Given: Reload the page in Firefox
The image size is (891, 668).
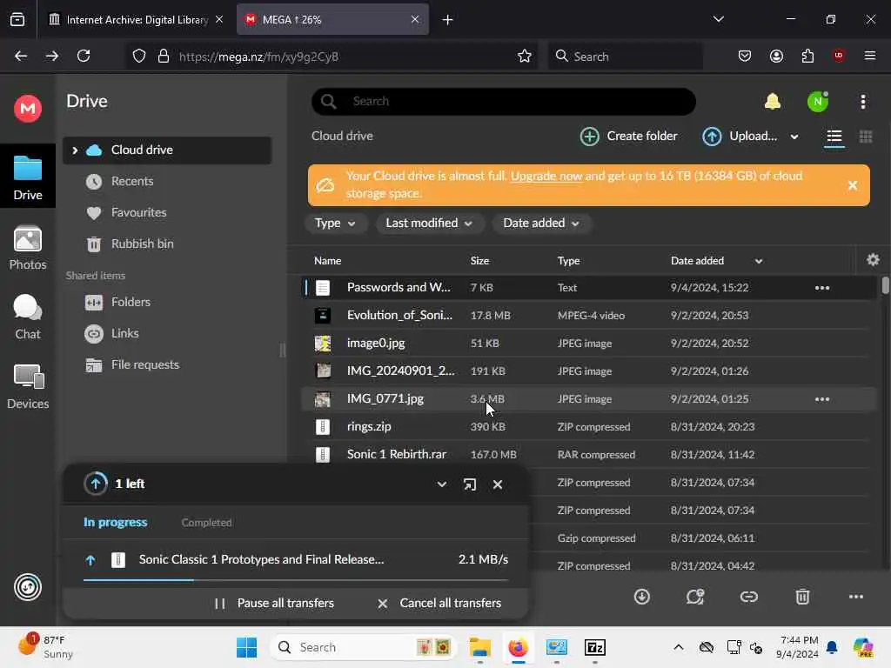Looking at the screenshot, I should [84, 56].
